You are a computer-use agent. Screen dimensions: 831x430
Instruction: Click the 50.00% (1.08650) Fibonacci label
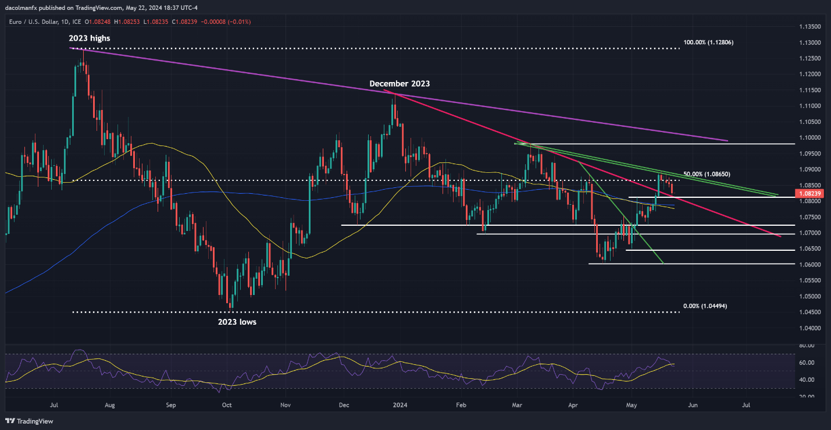(x=707, y=174)
